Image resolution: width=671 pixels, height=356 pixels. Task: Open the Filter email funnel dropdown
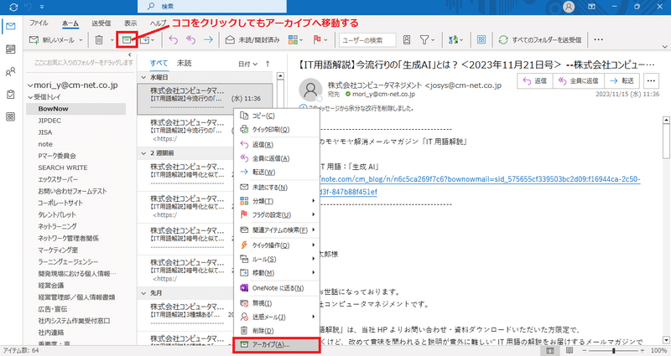point(427,39)
